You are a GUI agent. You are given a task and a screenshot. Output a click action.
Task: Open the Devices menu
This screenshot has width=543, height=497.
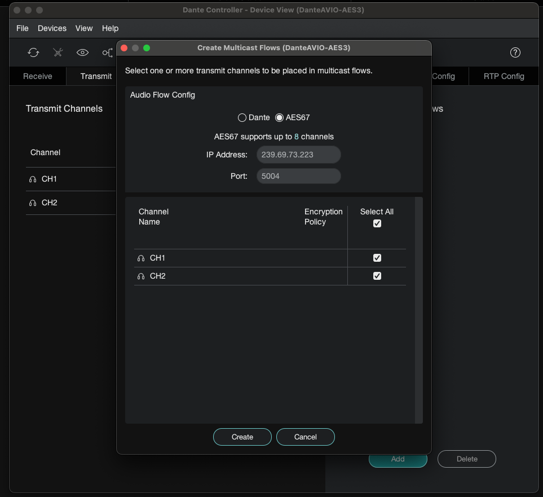point(52,28)
